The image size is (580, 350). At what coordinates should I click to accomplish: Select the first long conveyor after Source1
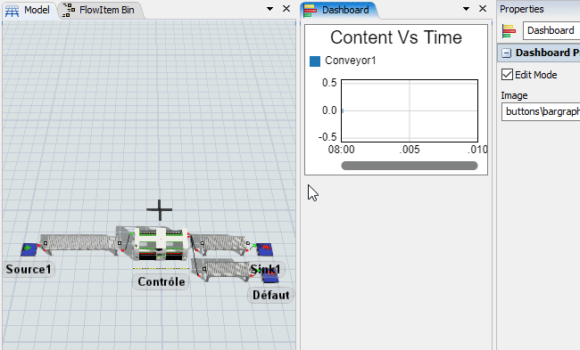pos(80,244)
